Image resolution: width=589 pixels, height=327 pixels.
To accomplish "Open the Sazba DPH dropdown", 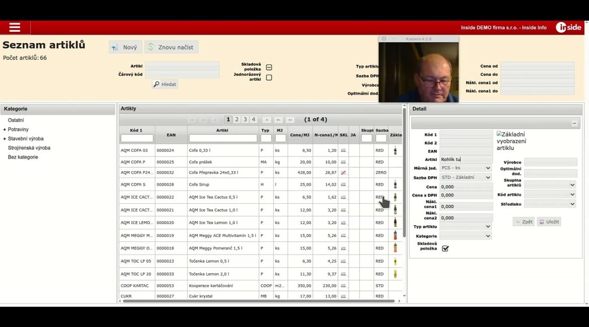I will pos(466,178).
